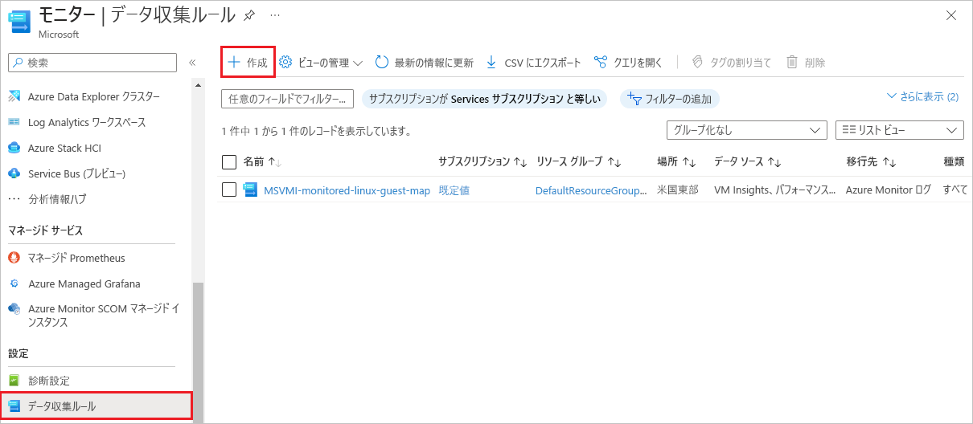Click the rule resource icon in row
The image size is (973, 424).
[x=250, y=190]
